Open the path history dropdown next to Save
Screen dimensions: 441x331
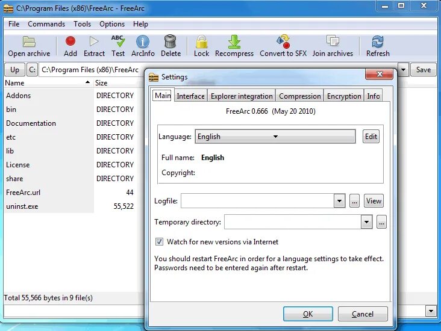(x=403, y=70)
